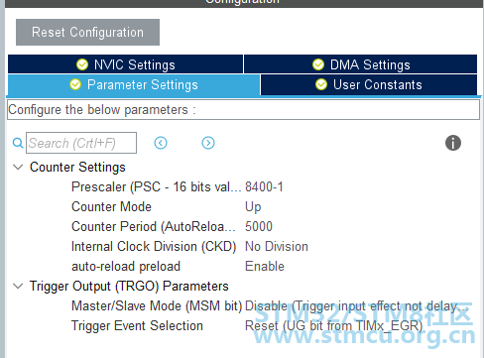484x358 pixels.
Task: Go to next search result arrow
Action: (x=208, y=143)
